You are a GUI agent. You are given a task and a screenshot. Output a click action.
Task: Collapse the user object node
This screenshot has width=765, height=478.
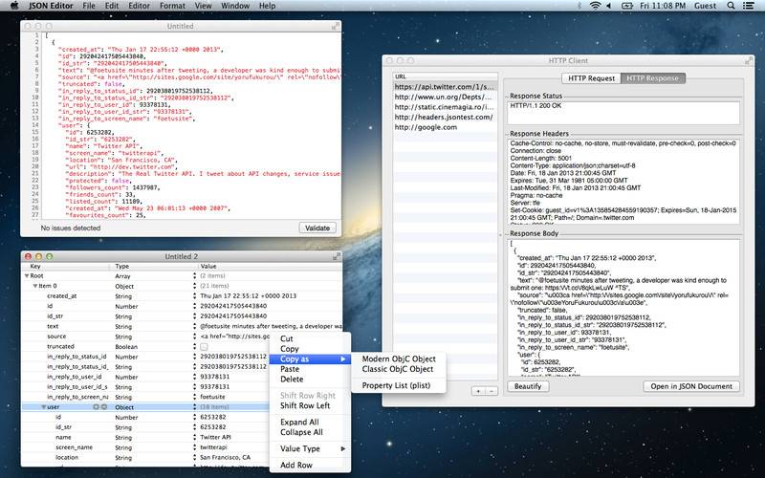tap(42, 406)
